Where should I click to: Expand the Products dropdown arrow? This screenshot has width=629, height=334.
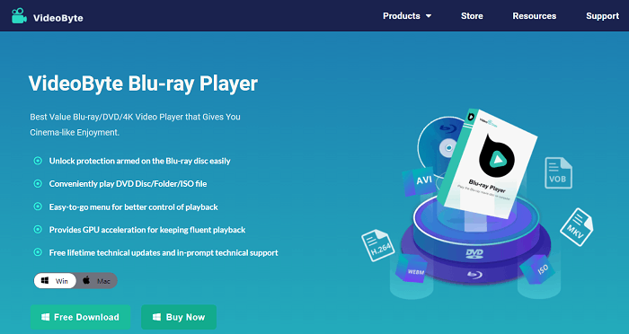[429, 16]
